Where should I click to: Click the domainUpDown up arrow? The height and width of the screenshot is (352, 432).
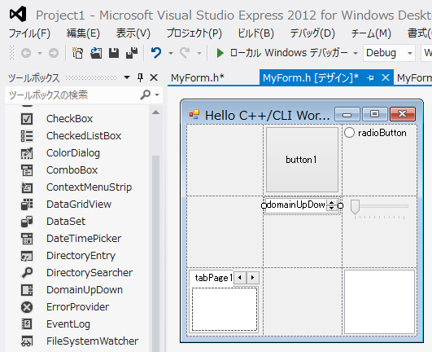(332, 203)
